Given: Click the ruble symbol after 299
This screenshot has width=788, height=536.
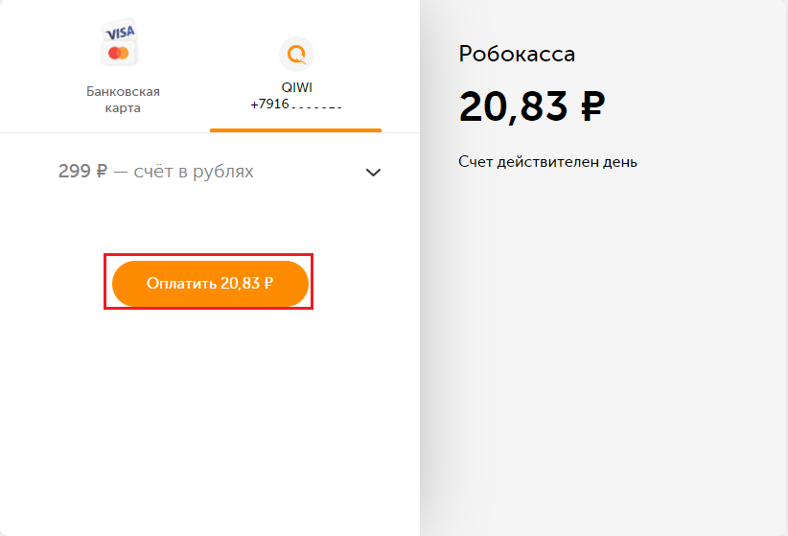Looking at the screenshot, I should tap(101, 172).
